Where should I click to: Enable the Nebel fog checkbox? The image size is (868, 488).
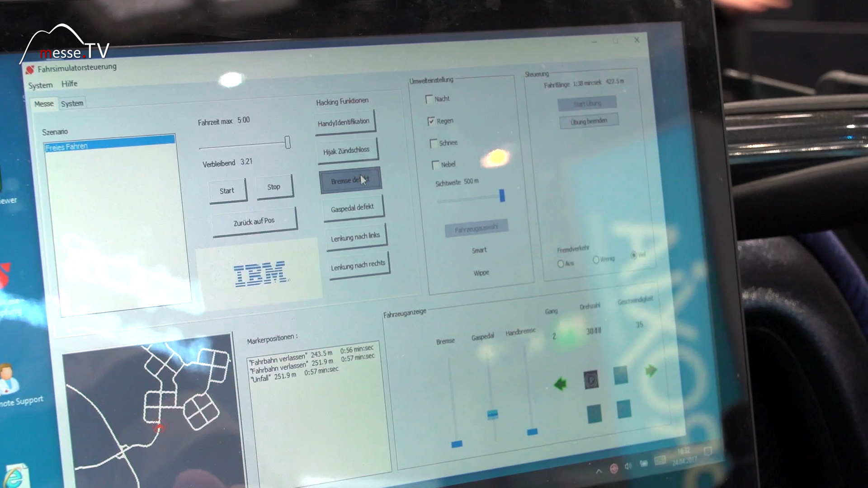tap(433, 164)
